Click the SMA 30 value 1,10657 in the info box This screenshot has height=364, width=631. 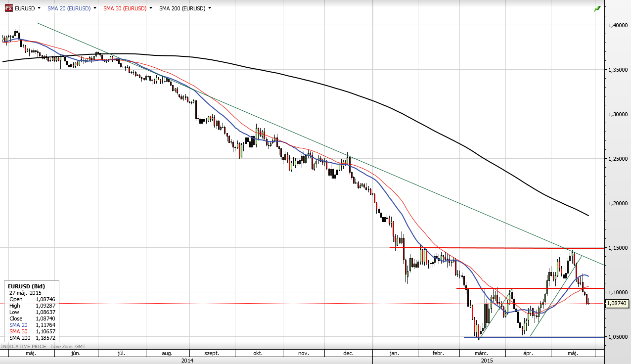point(45,331)
